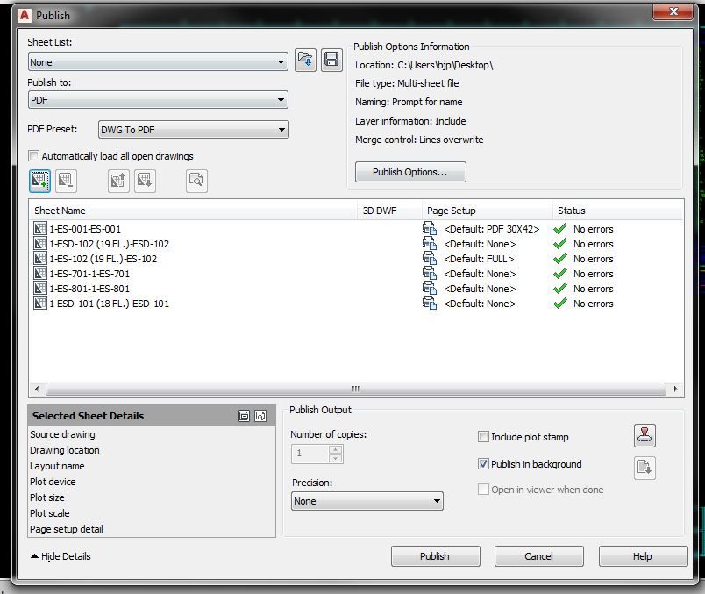Decrease number of copies spinner down
Viewport: 705px width, 594px height.
coord(336,459)
